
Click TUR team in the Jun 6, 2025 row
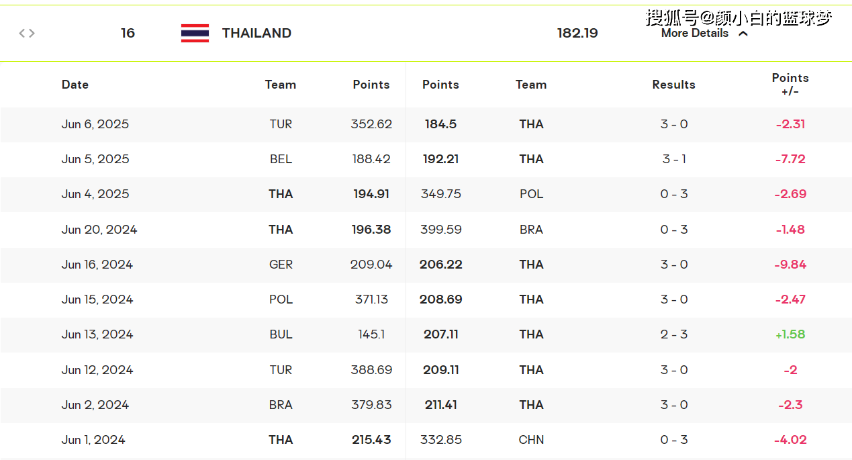[281, 124]
